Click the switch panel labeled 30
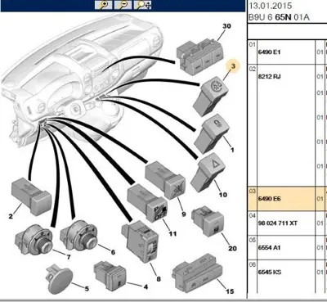The image size is (327, 302). 200,56
